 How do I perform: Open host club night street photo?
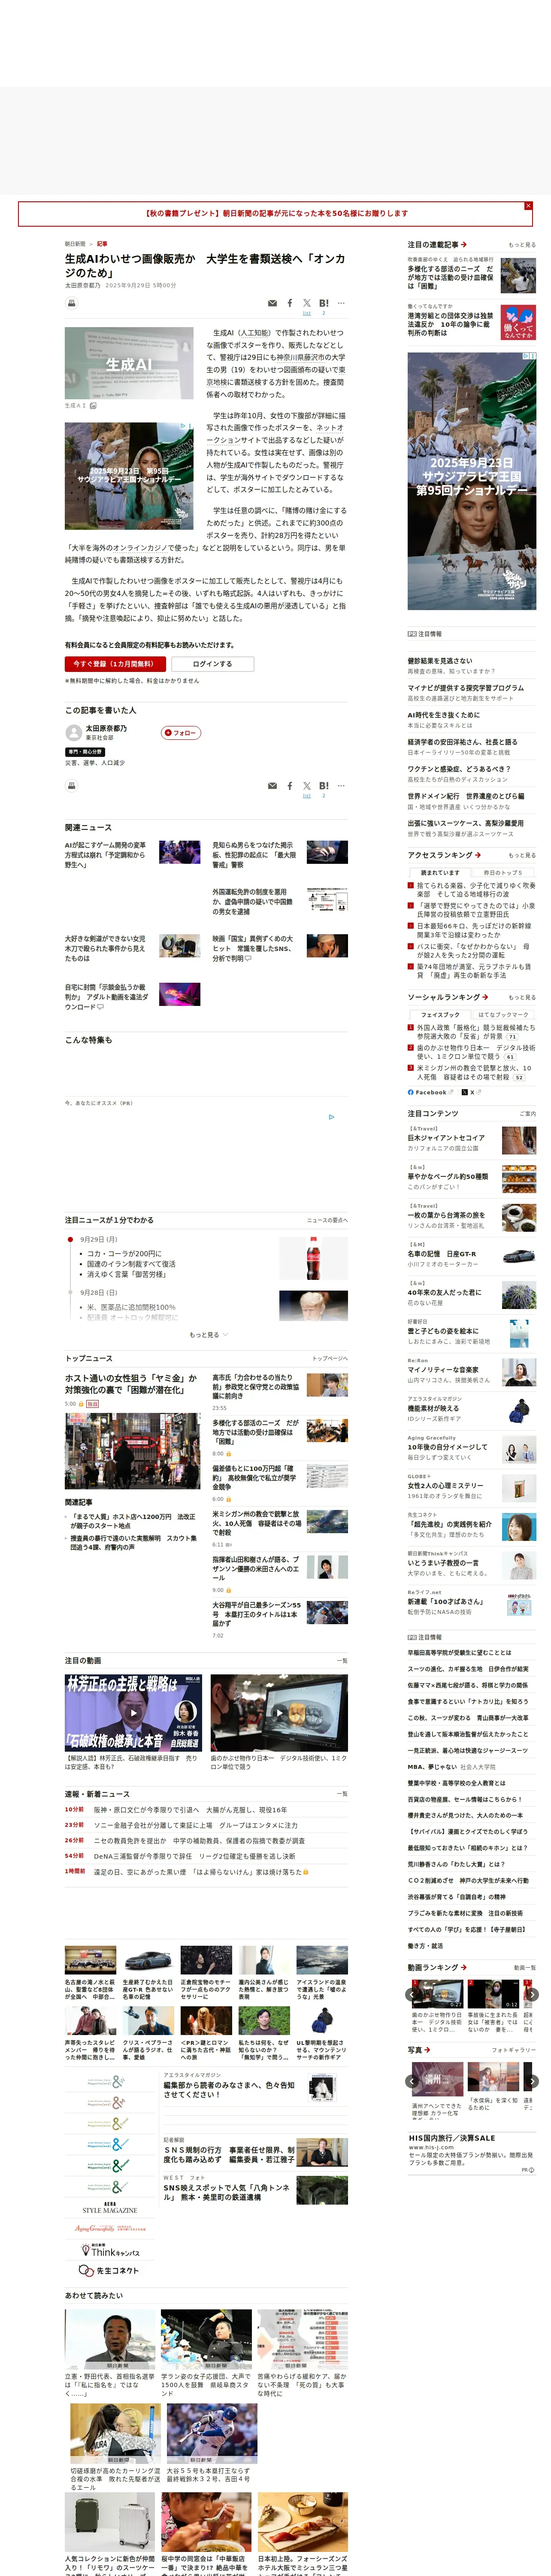(132, 1452)
